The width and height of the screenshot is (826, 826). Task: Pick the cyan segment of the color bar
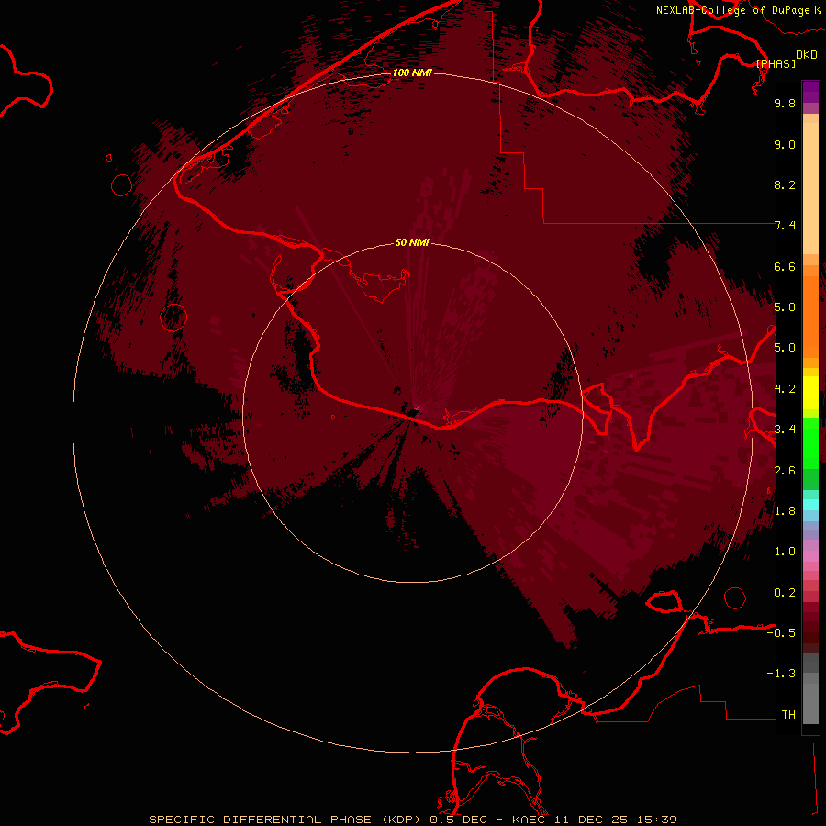tap(810, 505)
